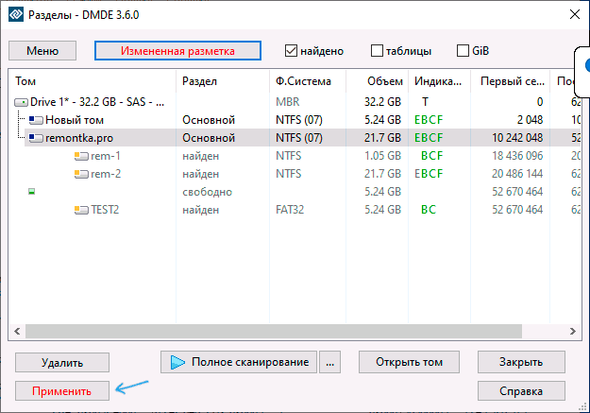Click the 18 436 096 first sector value
590x413 pixels.
point(517,156)
